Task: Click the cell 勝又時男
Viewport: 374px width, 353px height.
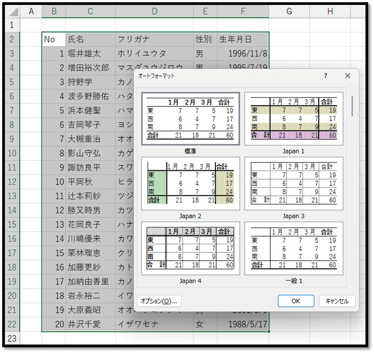Action: click(x=90, y=210)
